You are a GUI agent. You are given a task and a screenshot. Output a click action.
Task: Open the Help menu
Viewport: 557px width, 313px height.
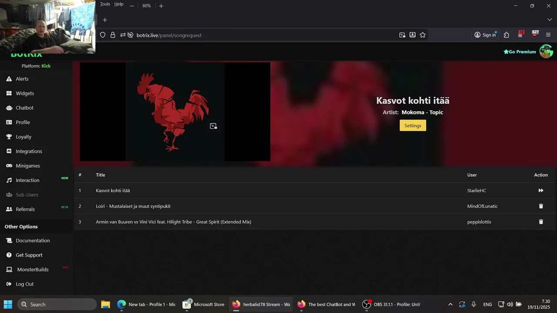coord(119,4)
